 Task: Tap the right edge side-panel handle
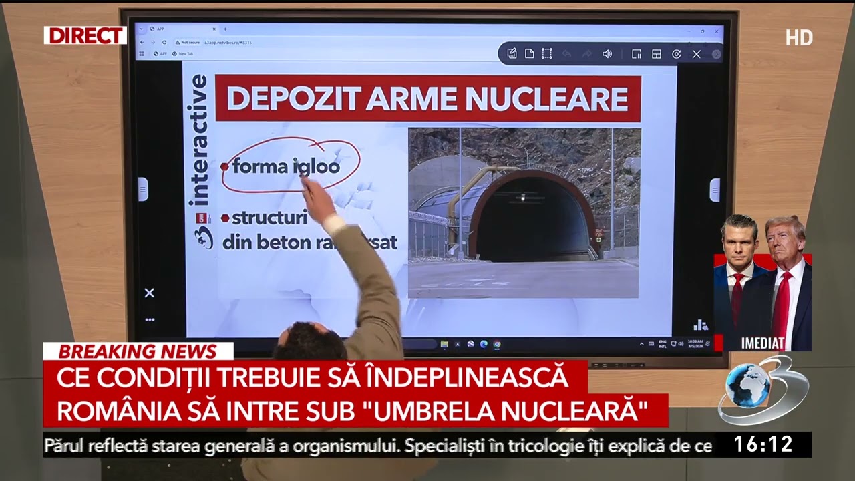[715, 190]
